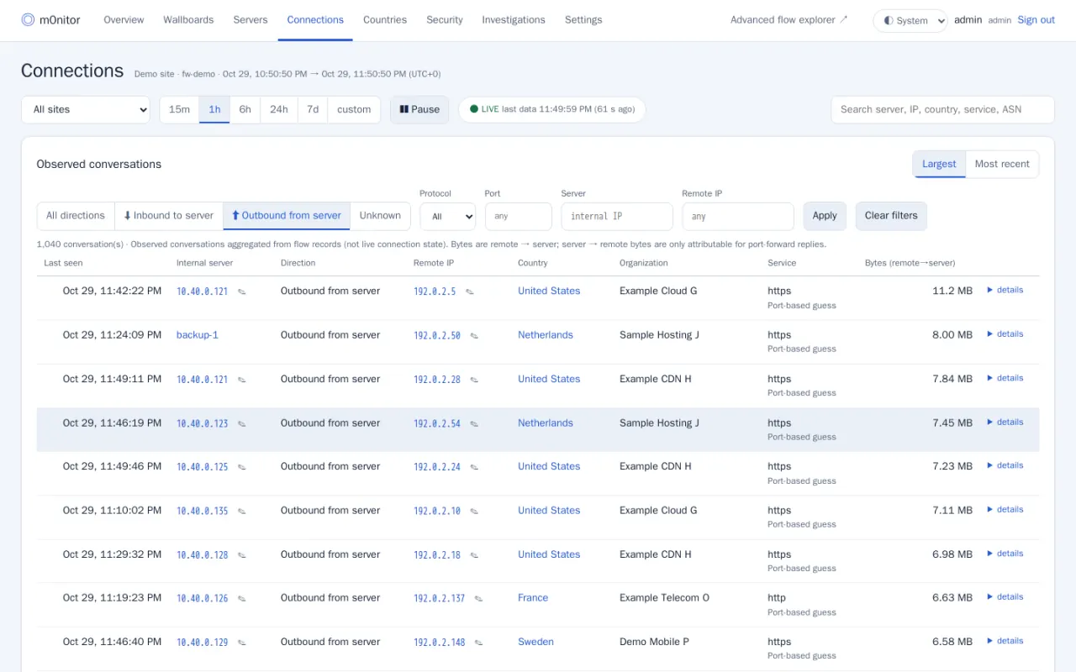Go to the Security tab
Image resolution: width=1076 pixels, height=672 pixels.
point(445,20)
